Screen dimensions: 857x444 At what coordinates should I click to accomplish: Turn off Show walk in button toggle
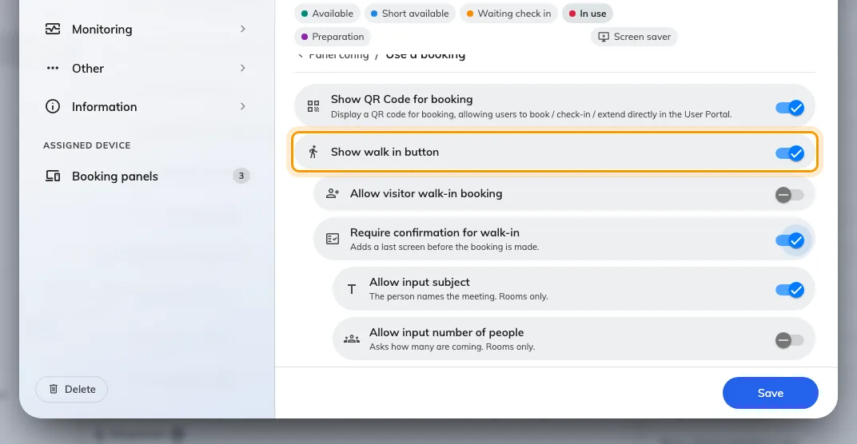(x=790, y=153)
